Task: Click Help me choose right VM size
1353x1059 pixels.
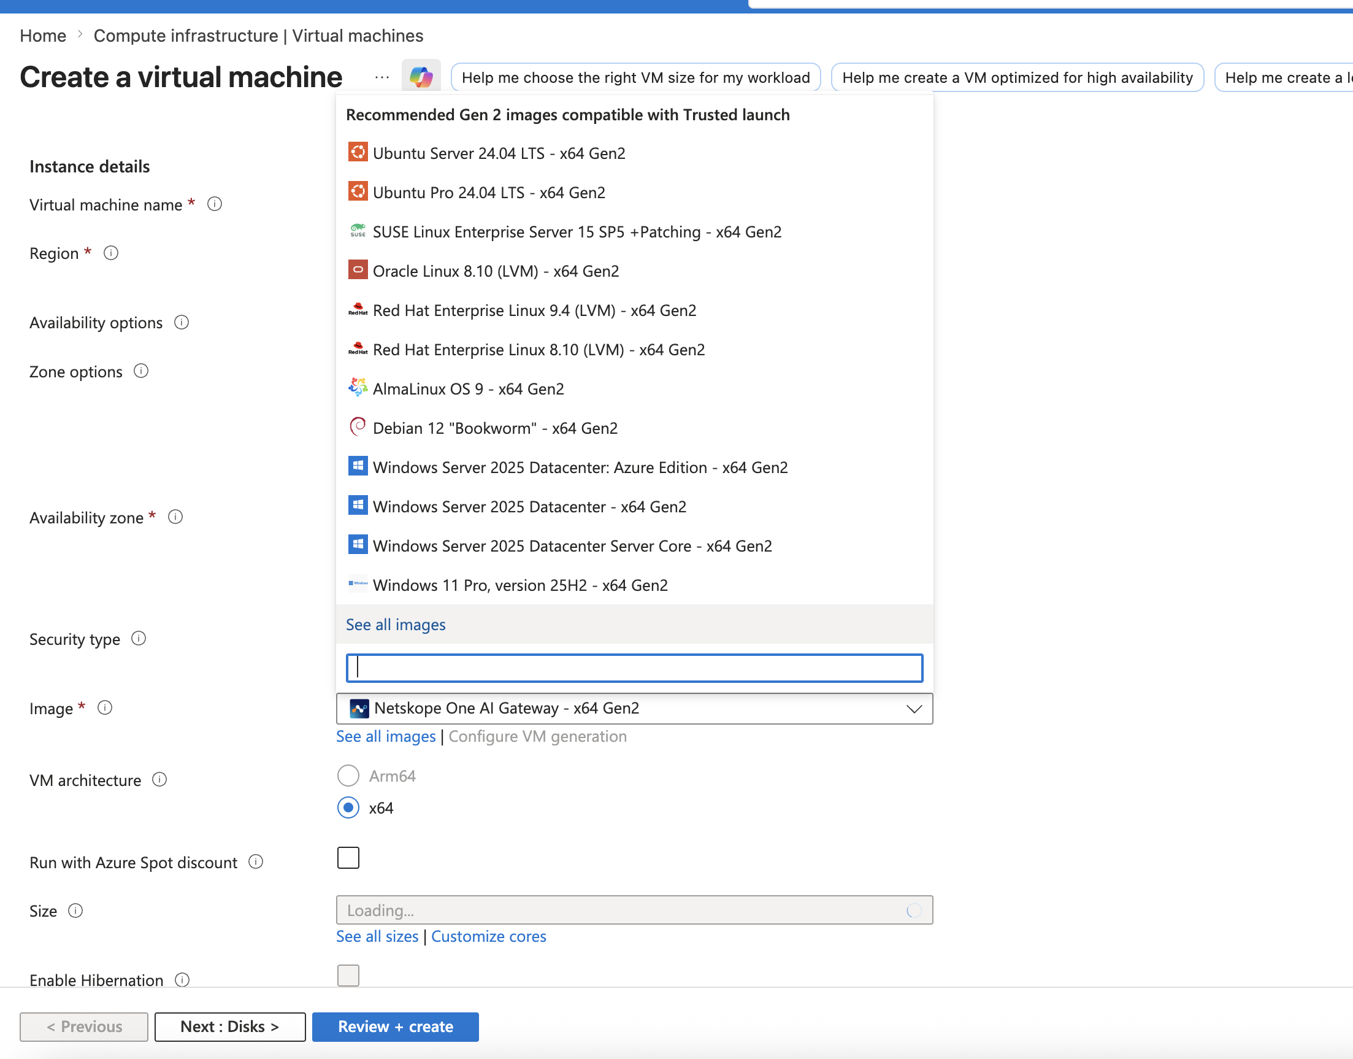Action: click(x=635, y=77)
